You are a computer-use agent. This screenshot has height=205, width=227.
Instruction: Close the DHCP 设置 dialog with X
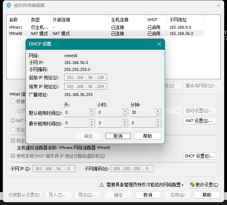coord(159,44)
